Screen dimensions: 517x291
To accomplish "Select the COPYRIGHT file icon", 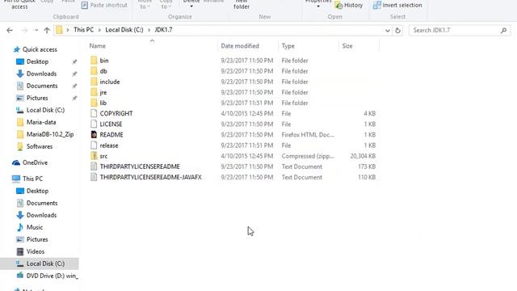I will click(94, 113).
